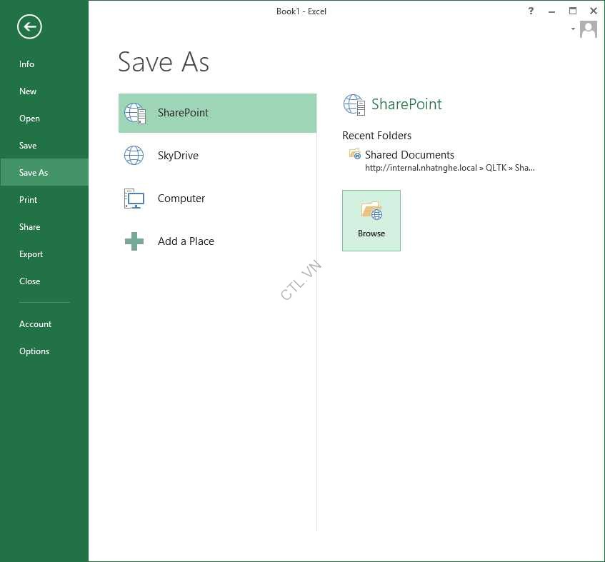Screen dimensions: 605x562
Task: Click the green plus Add a Place icon
Action: click(134, 241)
